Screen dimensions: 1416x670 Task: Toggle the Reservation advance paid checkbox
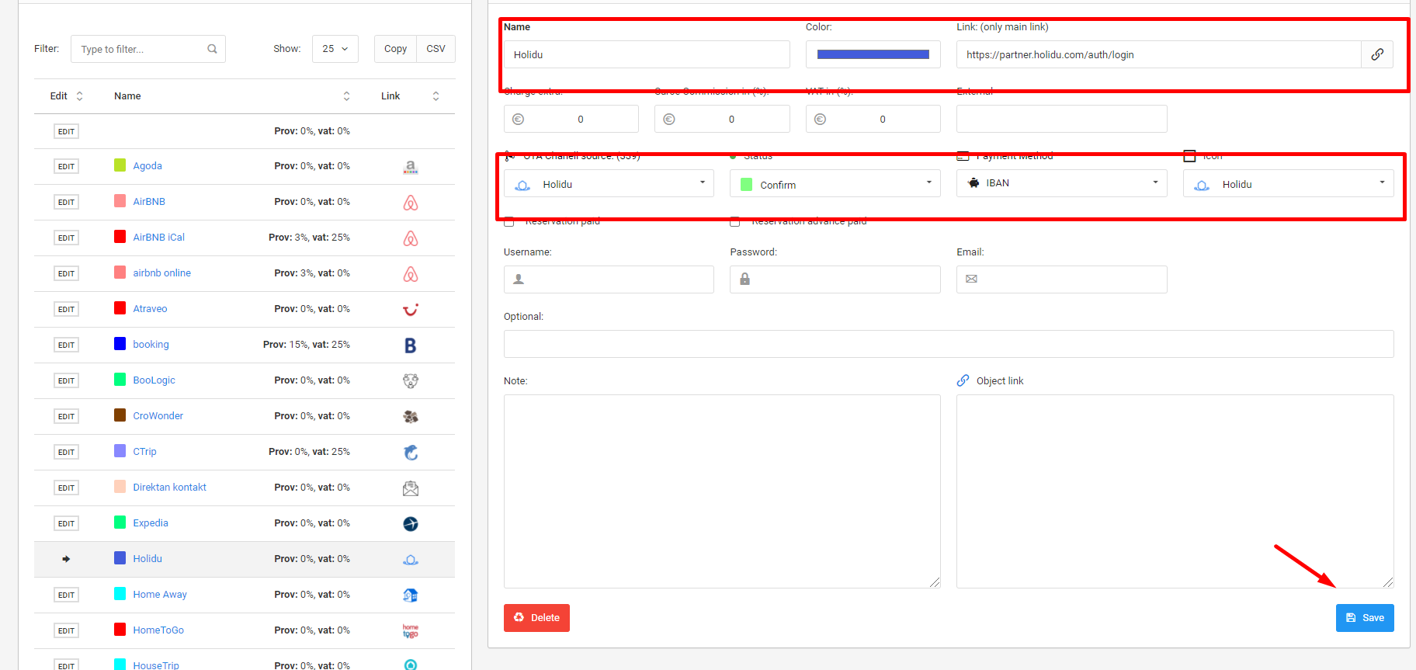tap(735, 222)
